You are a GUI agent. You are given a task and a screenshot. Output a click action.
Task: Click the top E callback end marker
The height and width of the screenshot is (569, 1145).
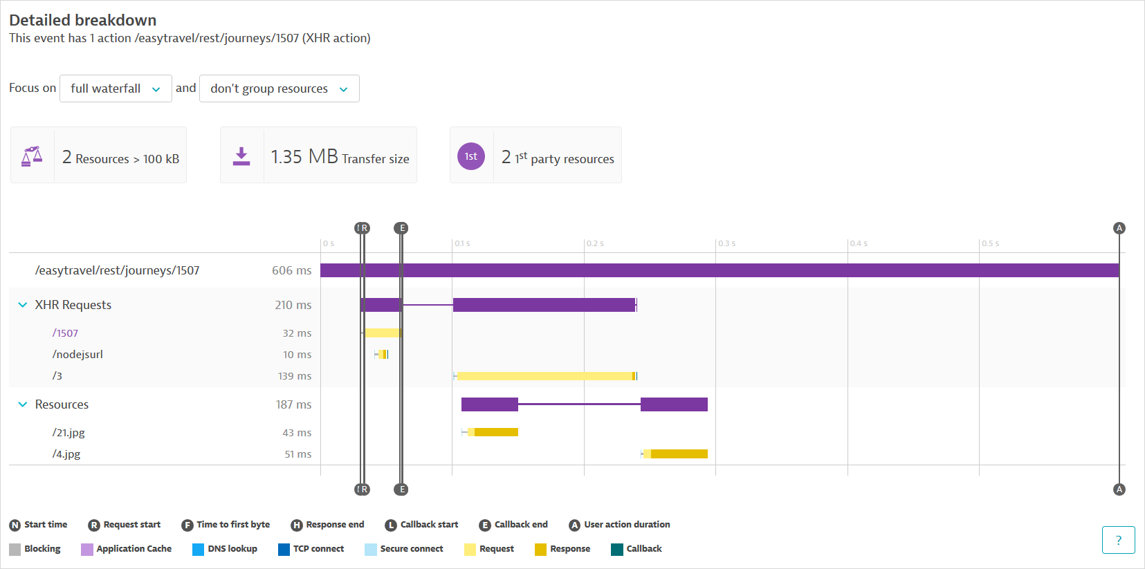tap(401, 228)
